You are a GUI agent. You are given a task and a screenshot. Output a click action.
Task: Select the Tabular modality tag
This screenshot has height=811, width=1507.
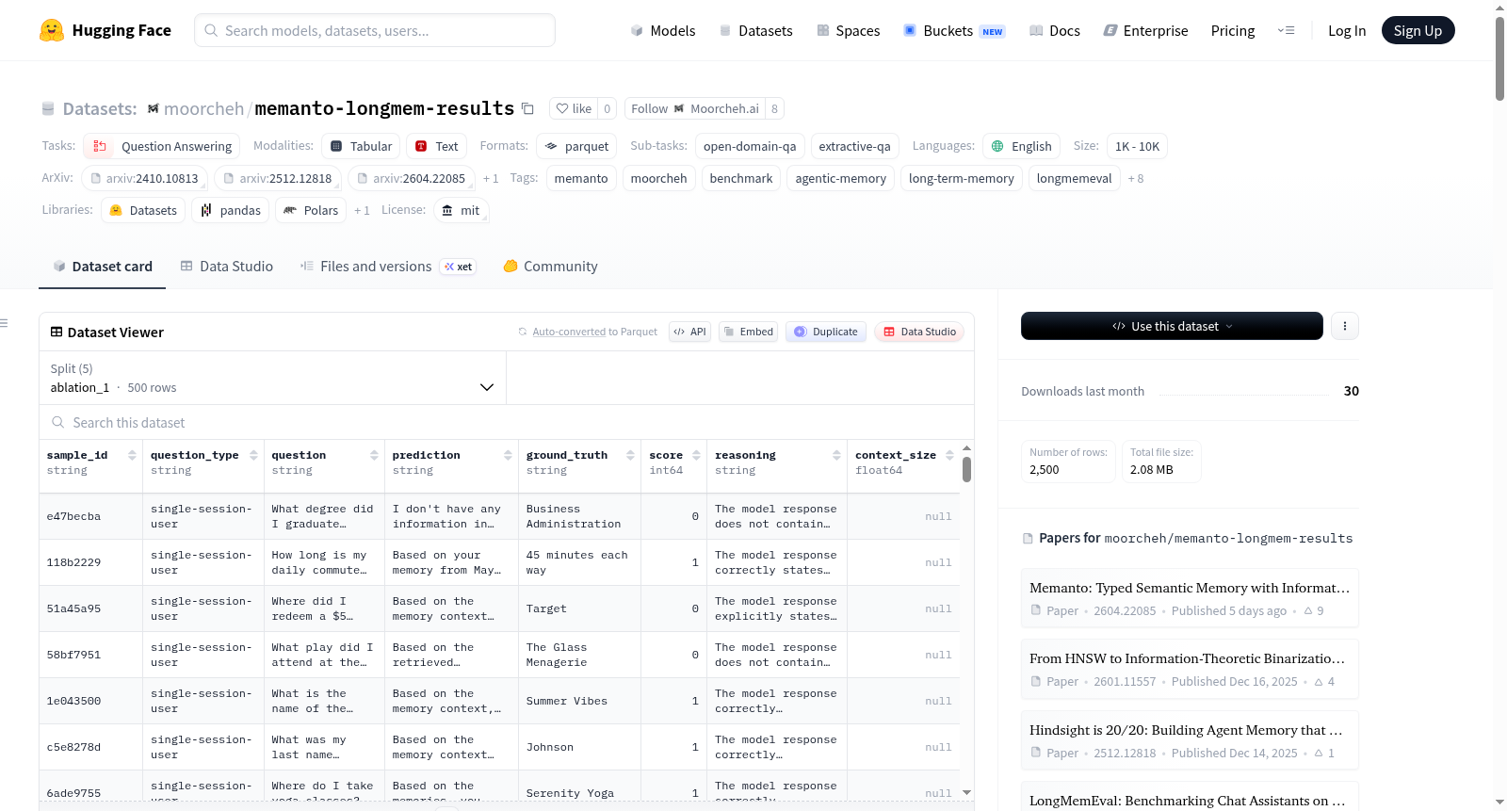coord(361,146)
